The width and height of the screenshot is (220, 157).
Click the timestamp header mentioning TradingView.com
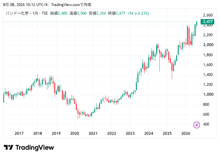pyautogui.click(x=47, y=5)
